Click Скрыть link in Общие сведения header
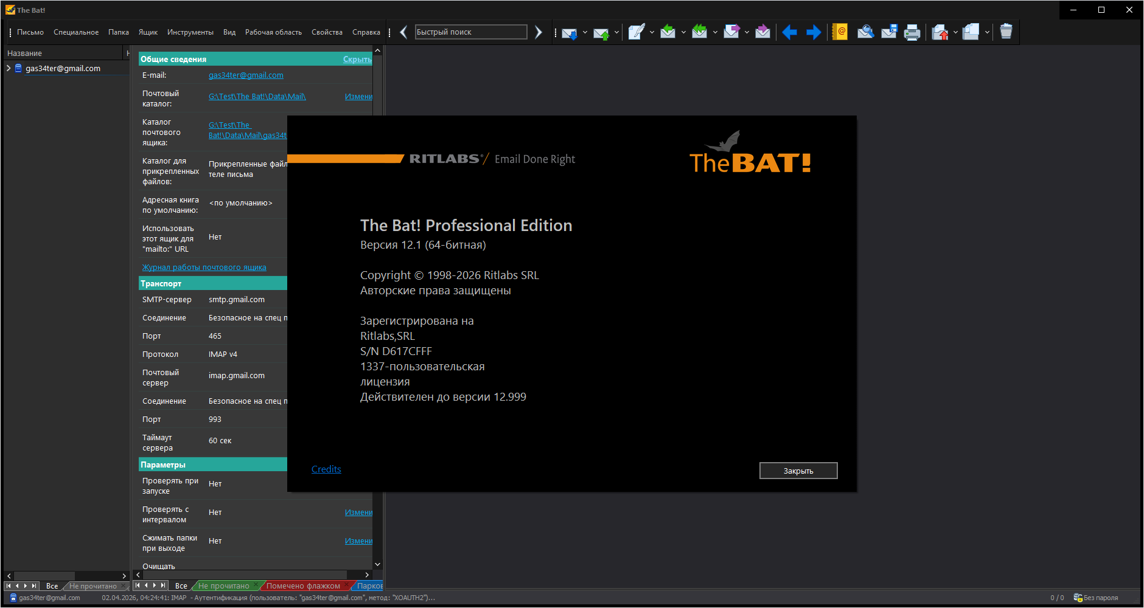 tap(357, 59)
